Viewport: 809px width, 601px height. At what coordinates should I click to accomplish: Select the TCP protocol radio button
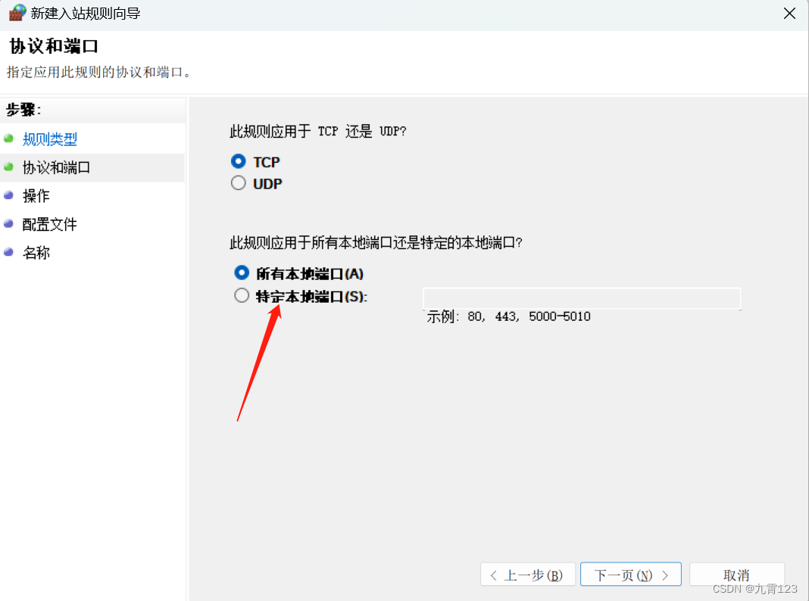pos(238,161)
